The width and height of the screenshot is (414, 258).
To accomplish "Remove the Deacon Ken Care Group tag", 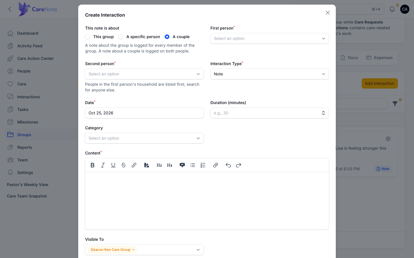I will (x=133, y=250).
